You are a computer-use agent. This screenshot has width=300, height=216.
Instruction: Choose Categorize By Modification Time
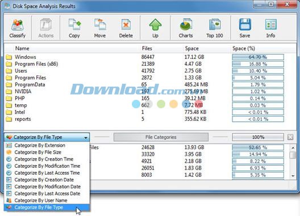click(47, 166)
